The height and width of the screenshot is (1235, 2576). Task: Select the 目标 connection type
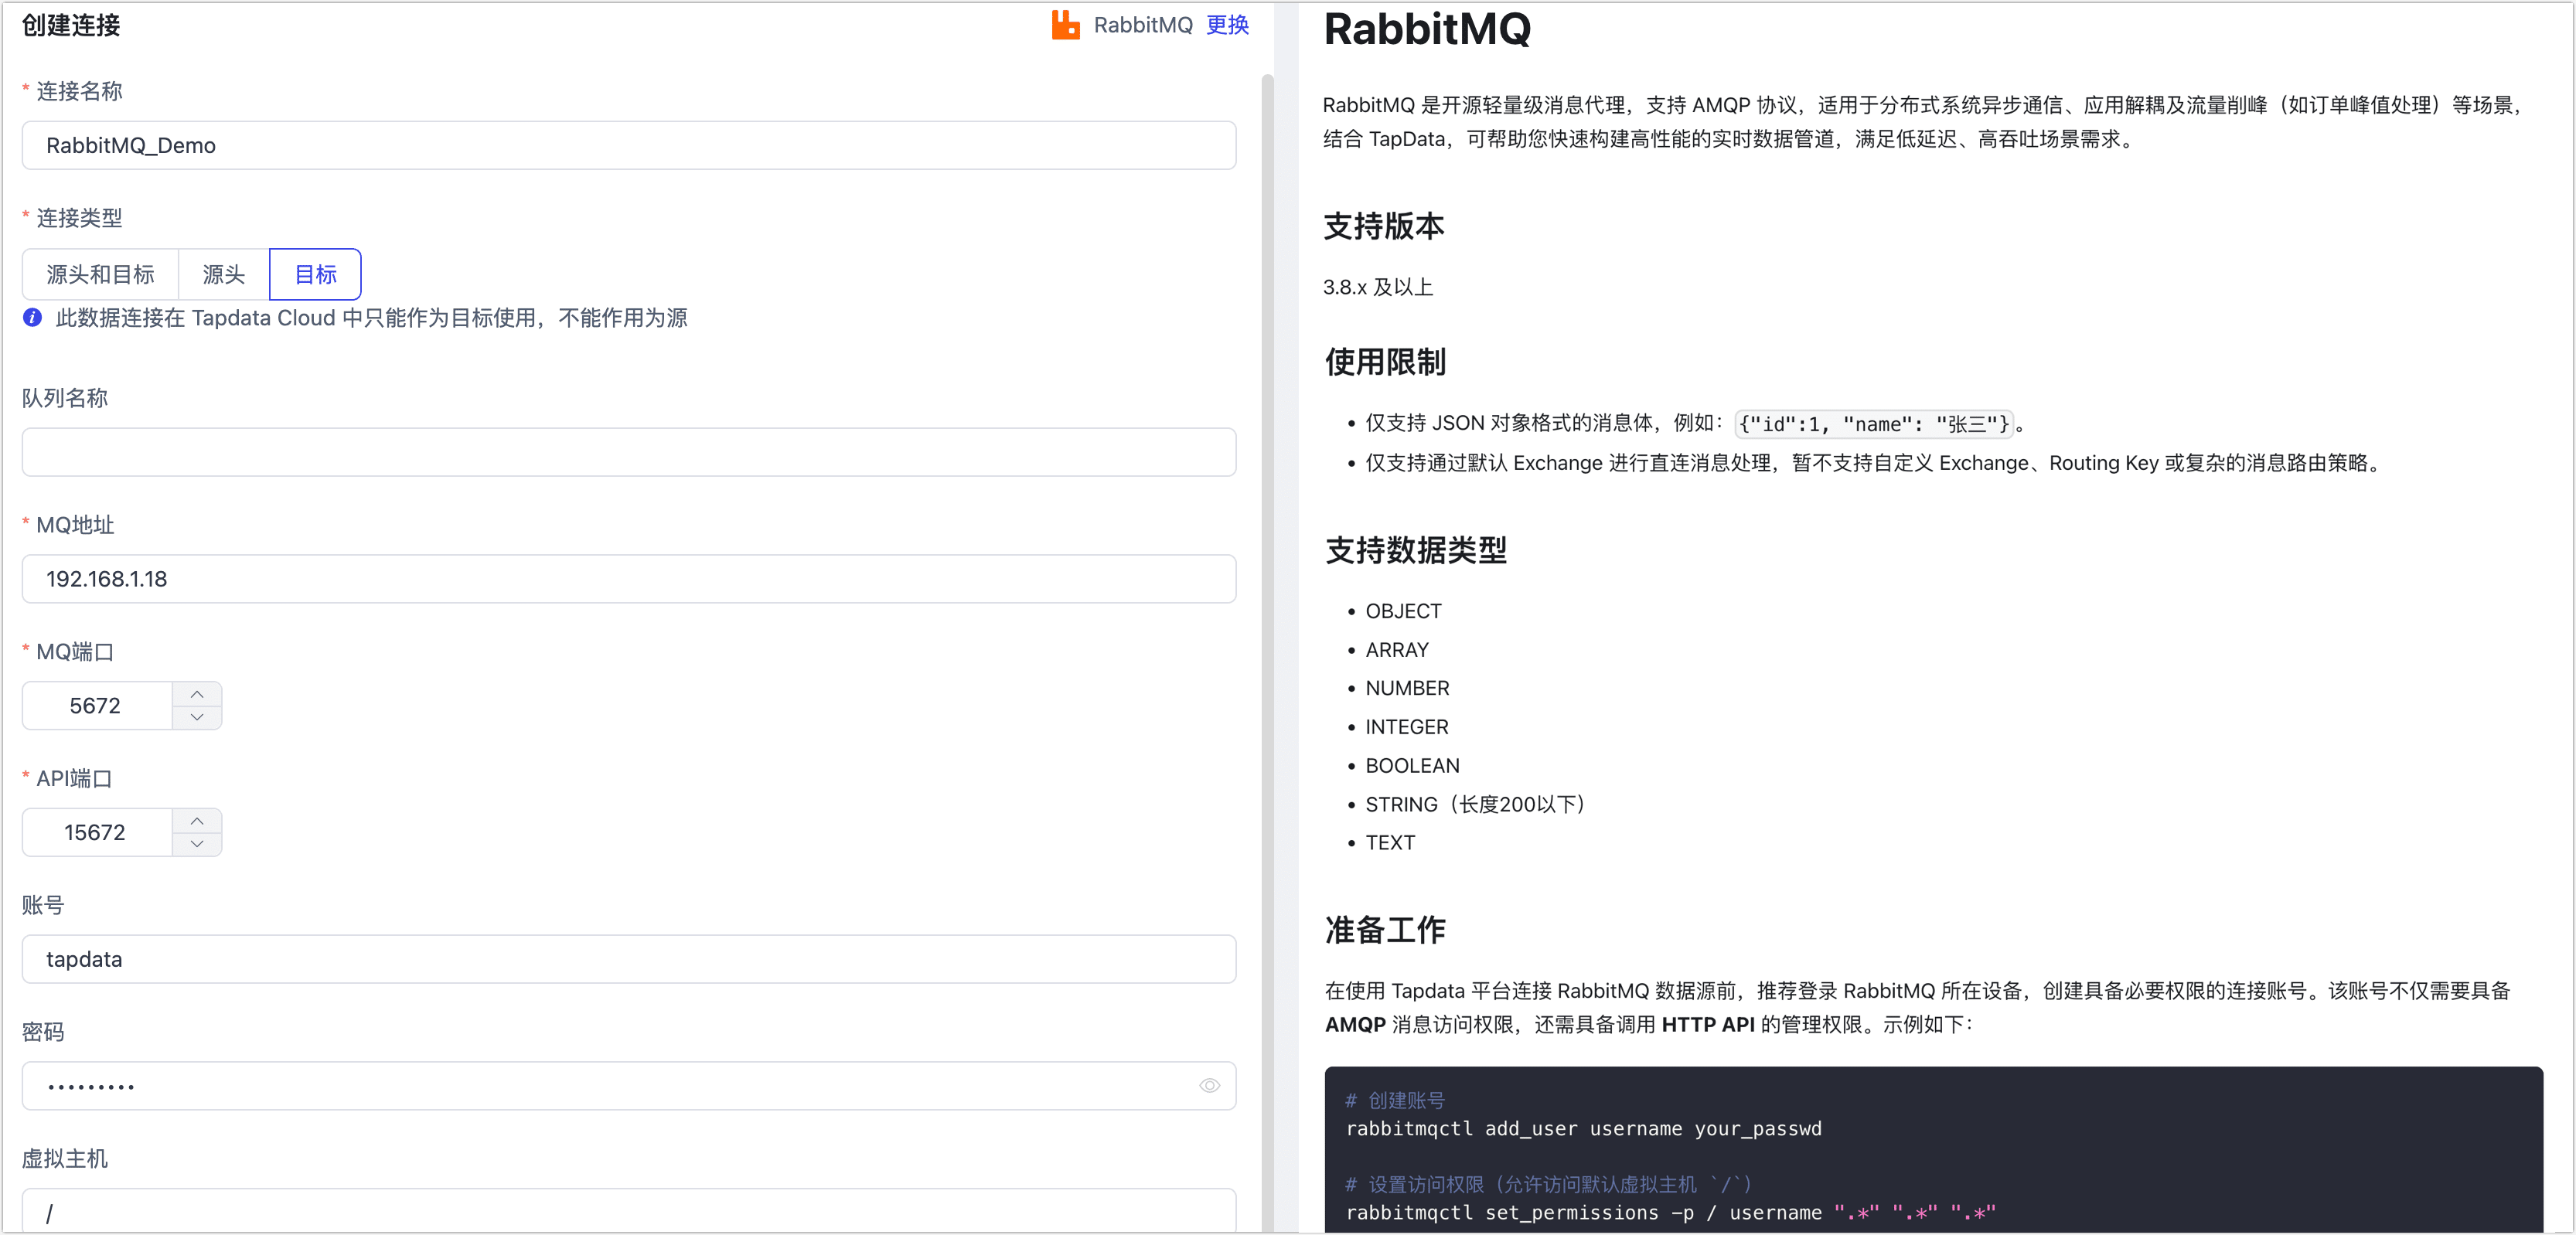[315, 274]
